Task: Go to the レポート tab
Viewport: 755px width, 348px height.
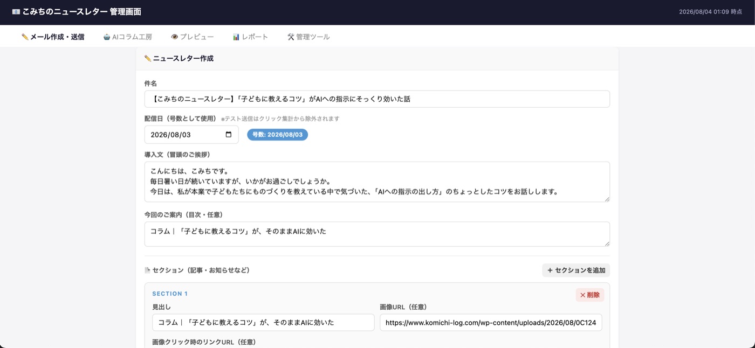Action: [x=250, y=37]
